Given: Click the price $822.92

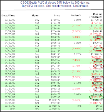Looking at the screenshot, I should tap(56, 37).
